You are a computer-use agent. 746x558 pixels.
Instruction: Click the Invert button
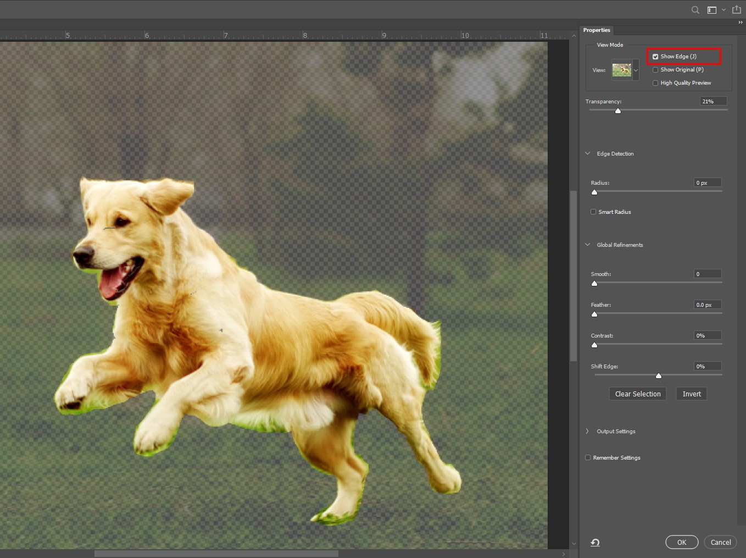coord(691,394)
